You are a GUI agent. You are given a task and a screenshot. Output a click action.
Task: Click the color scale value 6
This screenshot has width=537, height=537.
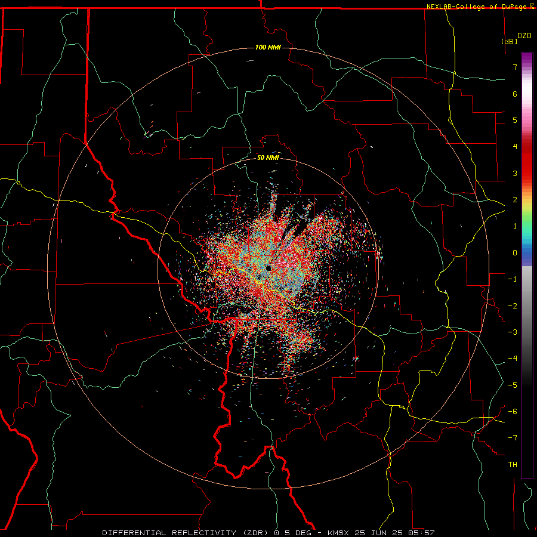[515, 94]
